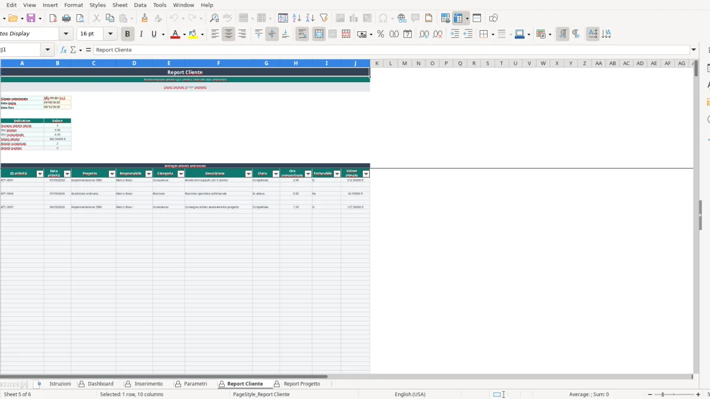Open the font size dropdown
Image resolution: width=710 pixels, height=399 pixels.
pos(110,34)
